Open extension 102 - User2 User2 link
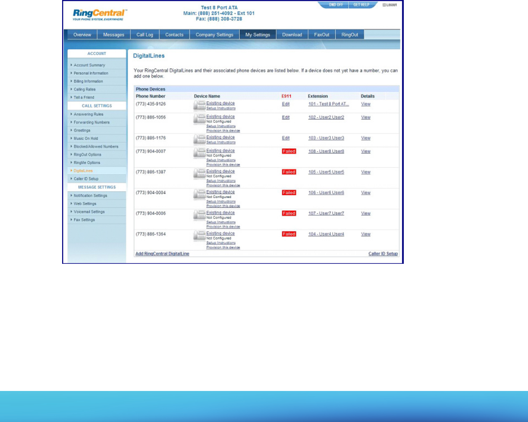Screen dimensions: 528x422 click(326, 117)
